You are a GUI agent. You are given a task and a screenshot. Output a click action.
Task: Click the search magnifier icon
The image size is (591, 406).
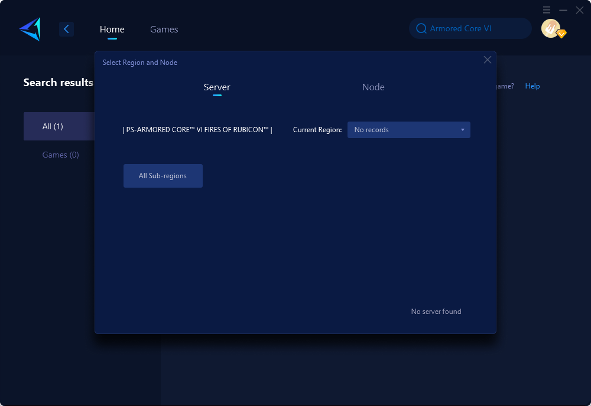(421, 28)
